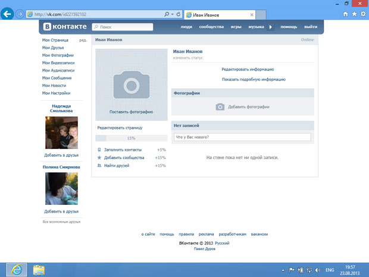The height and width of the screenshot is (277, 369).
Task: Open the люди header menu item
Action: pos(186,27)
